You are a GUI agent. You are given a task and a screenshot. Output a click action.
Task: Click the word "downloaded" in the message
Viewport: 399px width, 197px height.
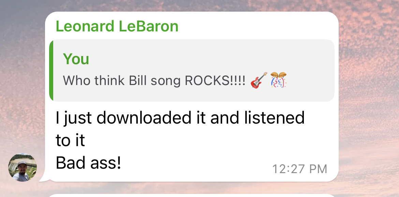[x=144, y=117]
